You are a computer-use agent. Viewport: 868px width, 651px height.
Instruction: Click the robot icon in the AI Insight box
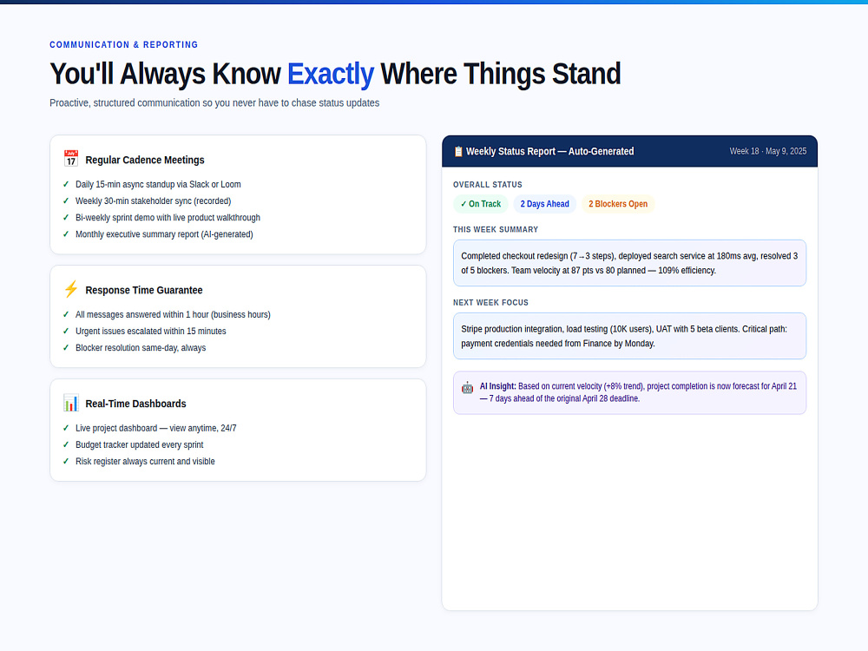467,387
